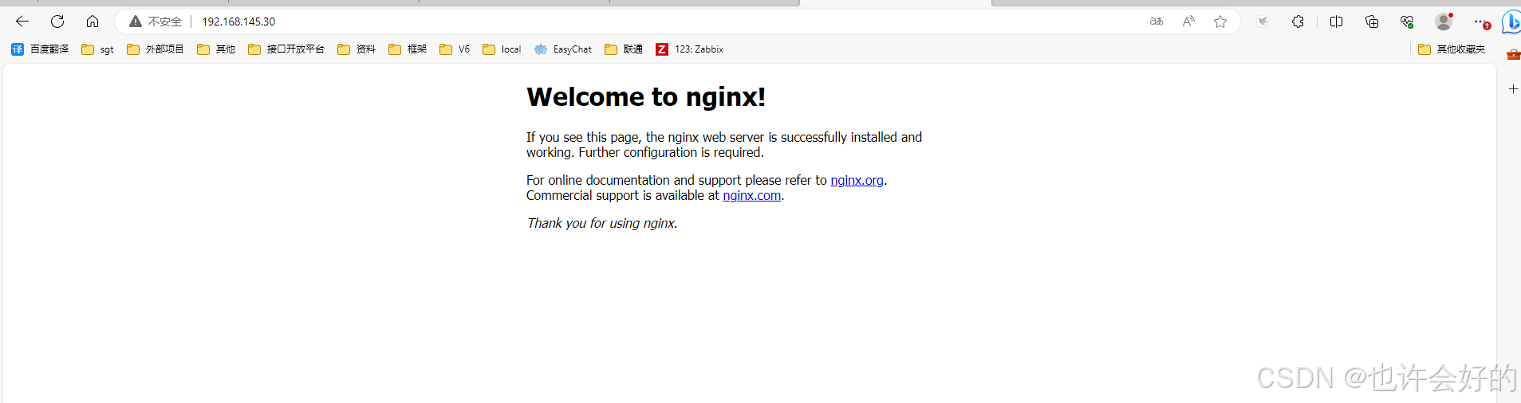Image resolution: width=1521 pixels, height=403 pixels.
Task: Open the translate page icon
Action: (1157, 22)
